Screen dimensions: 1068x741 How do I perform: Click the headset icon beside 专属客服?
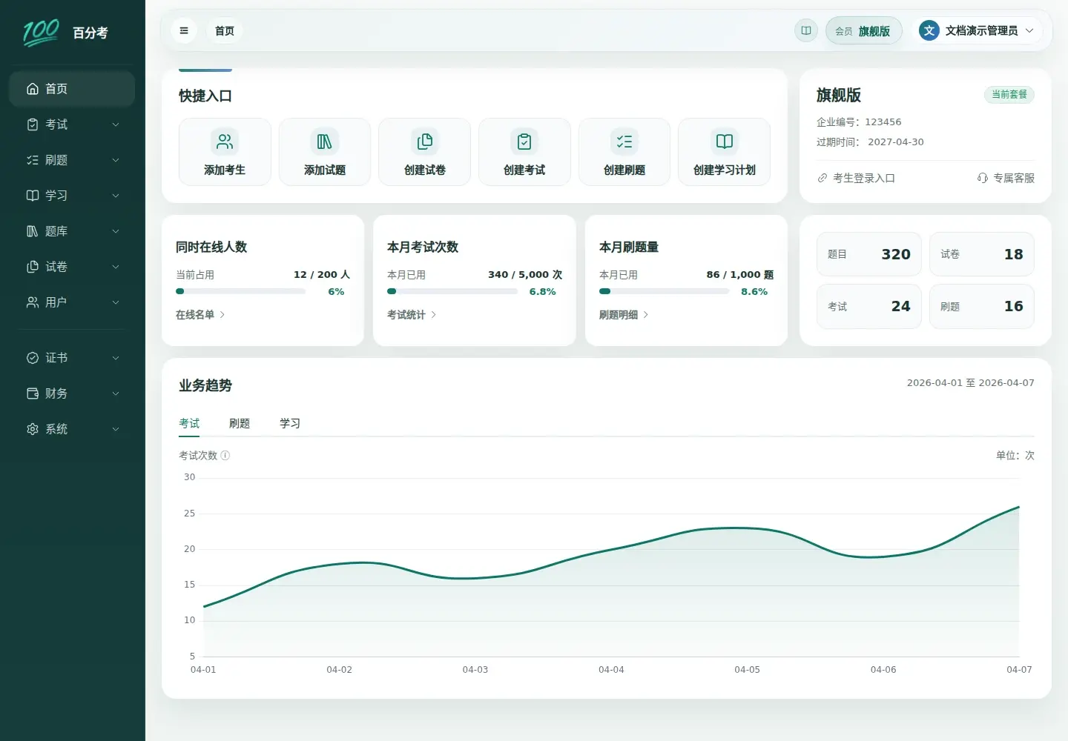coord(983,178)
